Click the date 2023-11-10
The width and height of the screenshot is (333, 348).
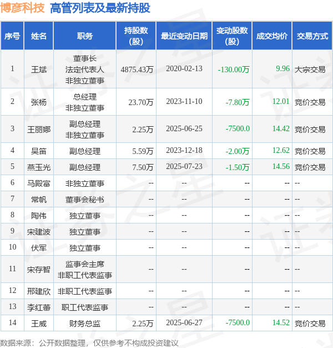(184, 101)
